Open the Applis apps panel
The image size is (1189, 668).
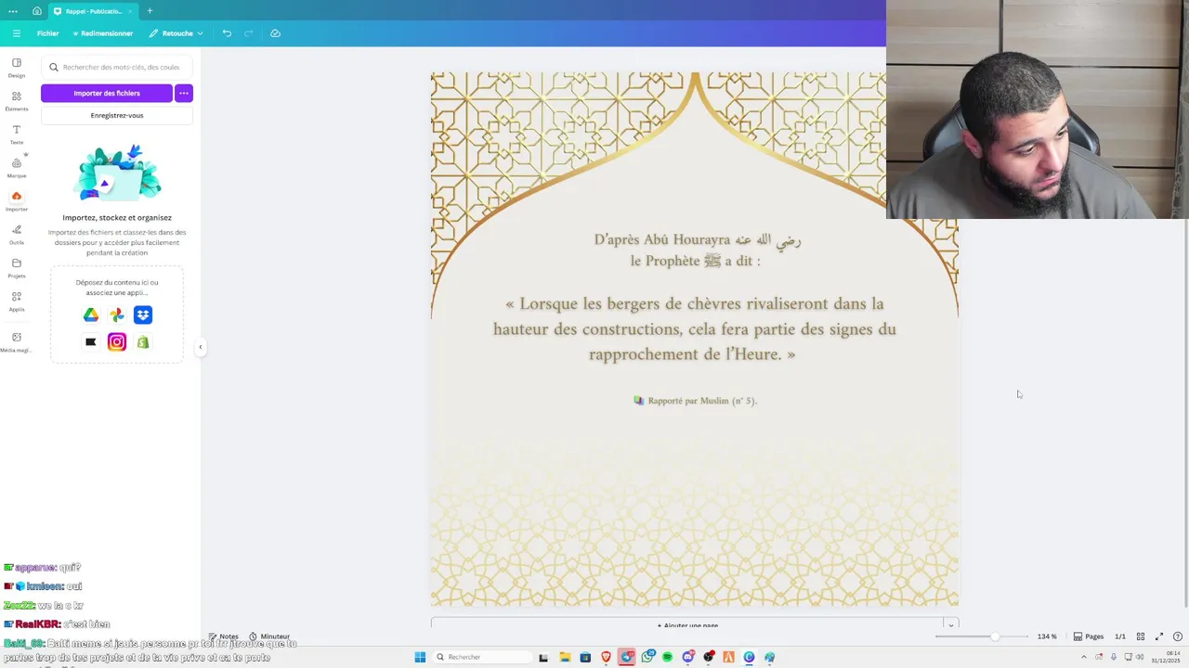point(17,302)
